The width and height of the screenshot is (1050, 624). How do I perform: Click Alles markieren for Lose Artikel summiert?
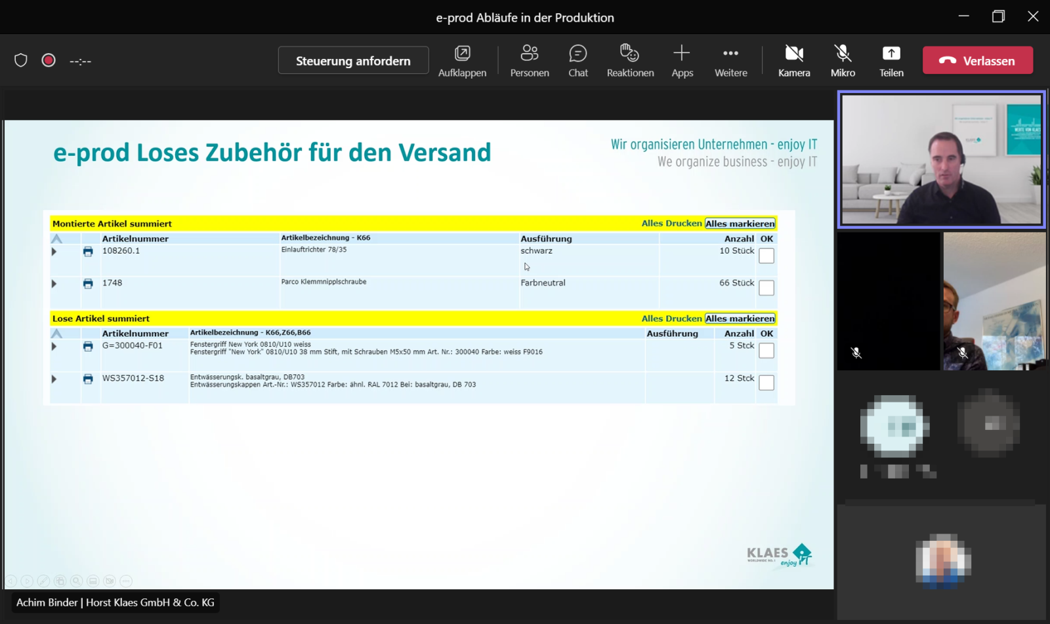(740, 319)
